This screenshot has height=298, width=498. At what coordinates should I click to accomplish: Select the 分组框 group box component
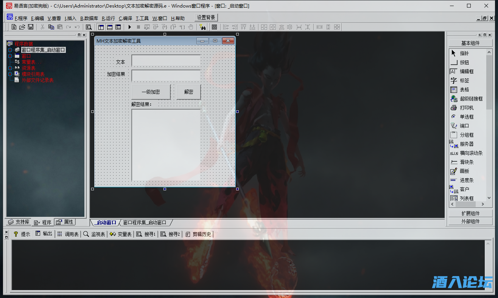[466, 135]
